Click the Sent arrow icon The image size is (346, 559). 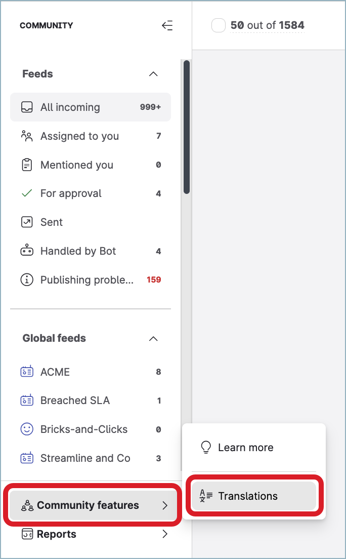tap(27, 222)
